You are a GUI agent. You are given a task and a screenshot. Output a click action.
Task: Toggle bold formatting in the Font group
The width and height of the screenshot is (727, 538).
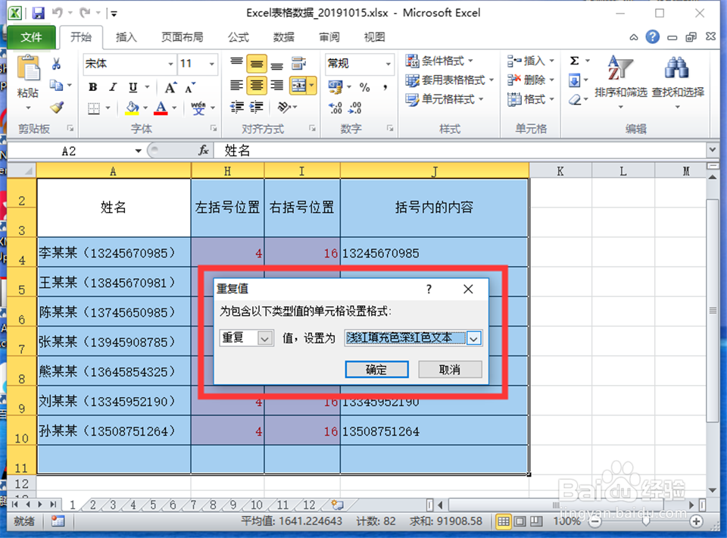[92, 87]
